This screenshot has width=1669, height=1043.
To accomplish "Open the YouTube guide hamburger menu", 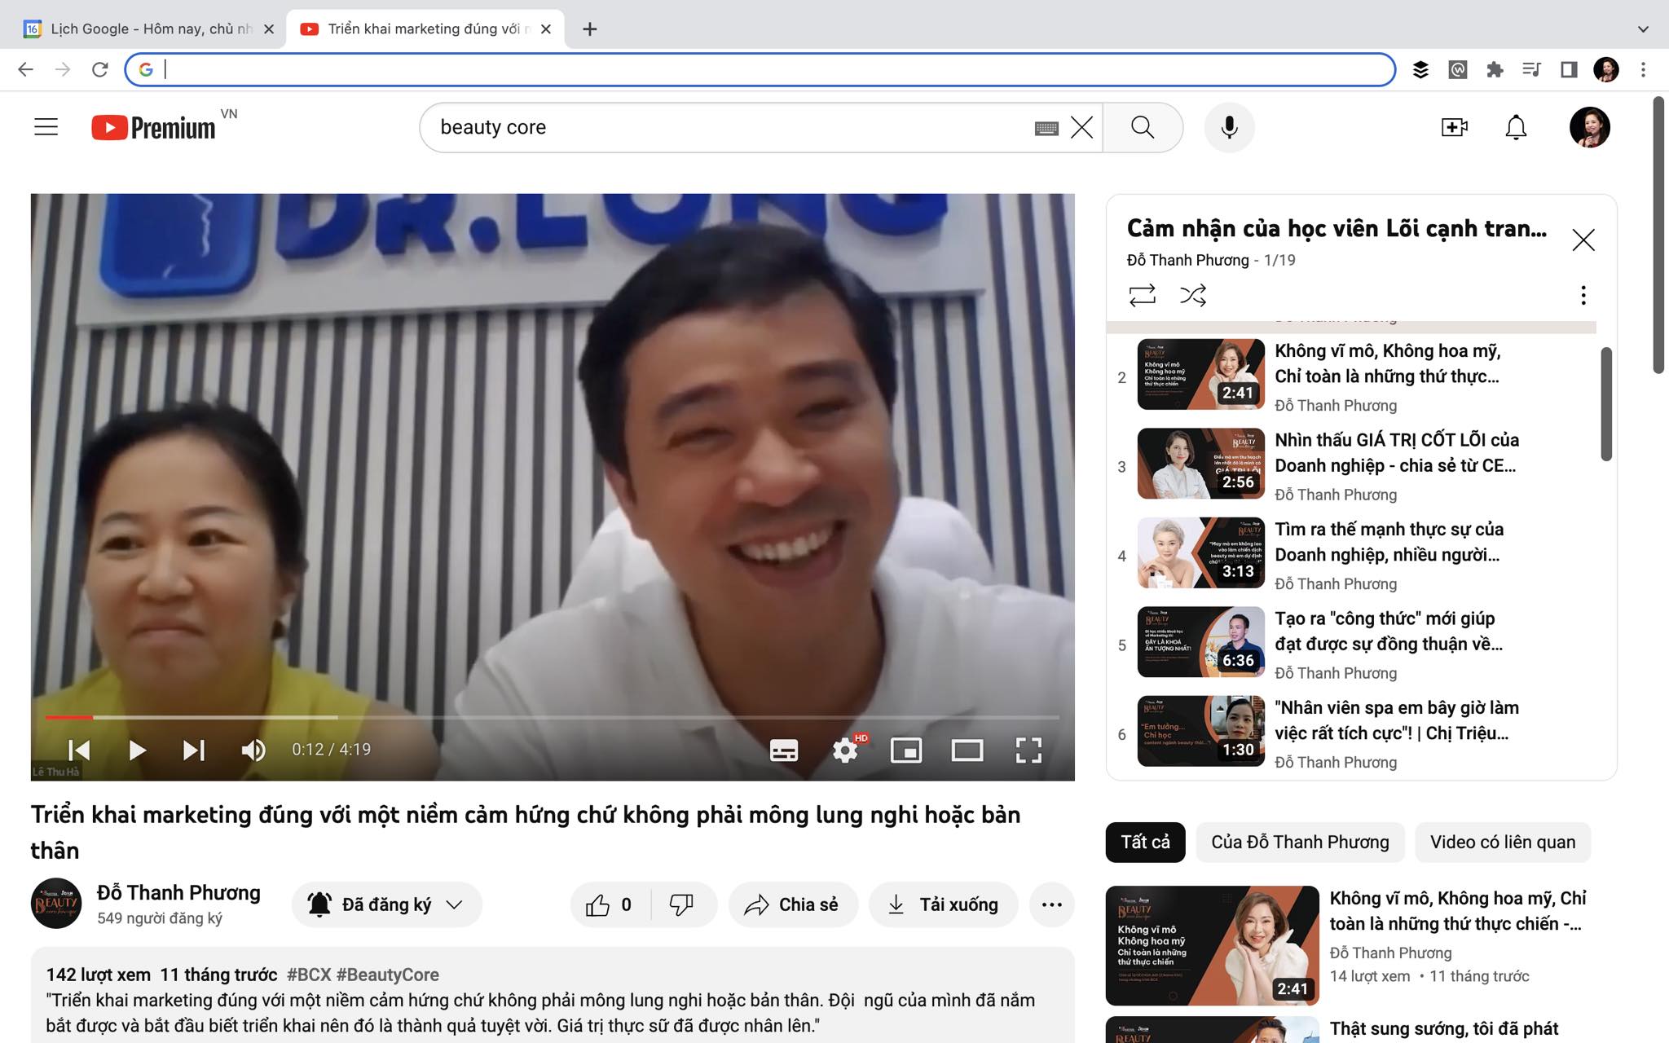I will pos(46,127).
